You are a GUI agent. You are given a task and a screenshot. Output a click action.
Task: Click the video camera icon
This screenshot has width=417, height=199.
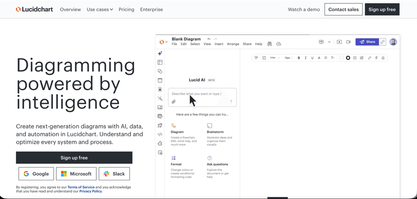click(348, 42)
